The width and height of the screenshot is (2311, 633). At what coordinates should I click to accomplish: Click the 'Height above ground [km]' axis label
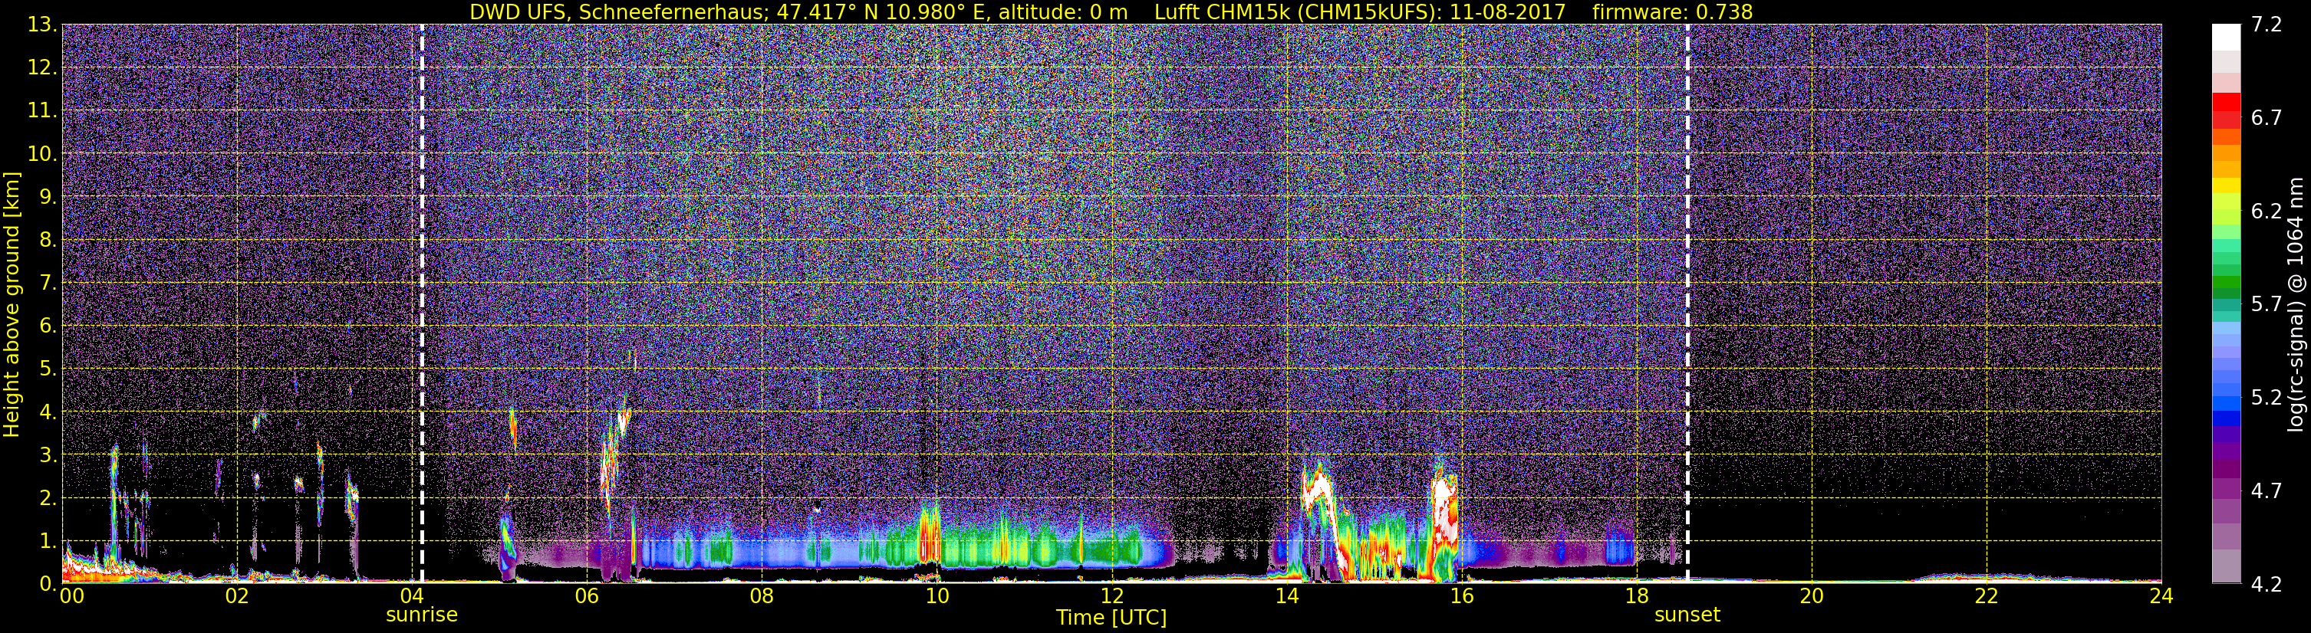tap(12, 305)
